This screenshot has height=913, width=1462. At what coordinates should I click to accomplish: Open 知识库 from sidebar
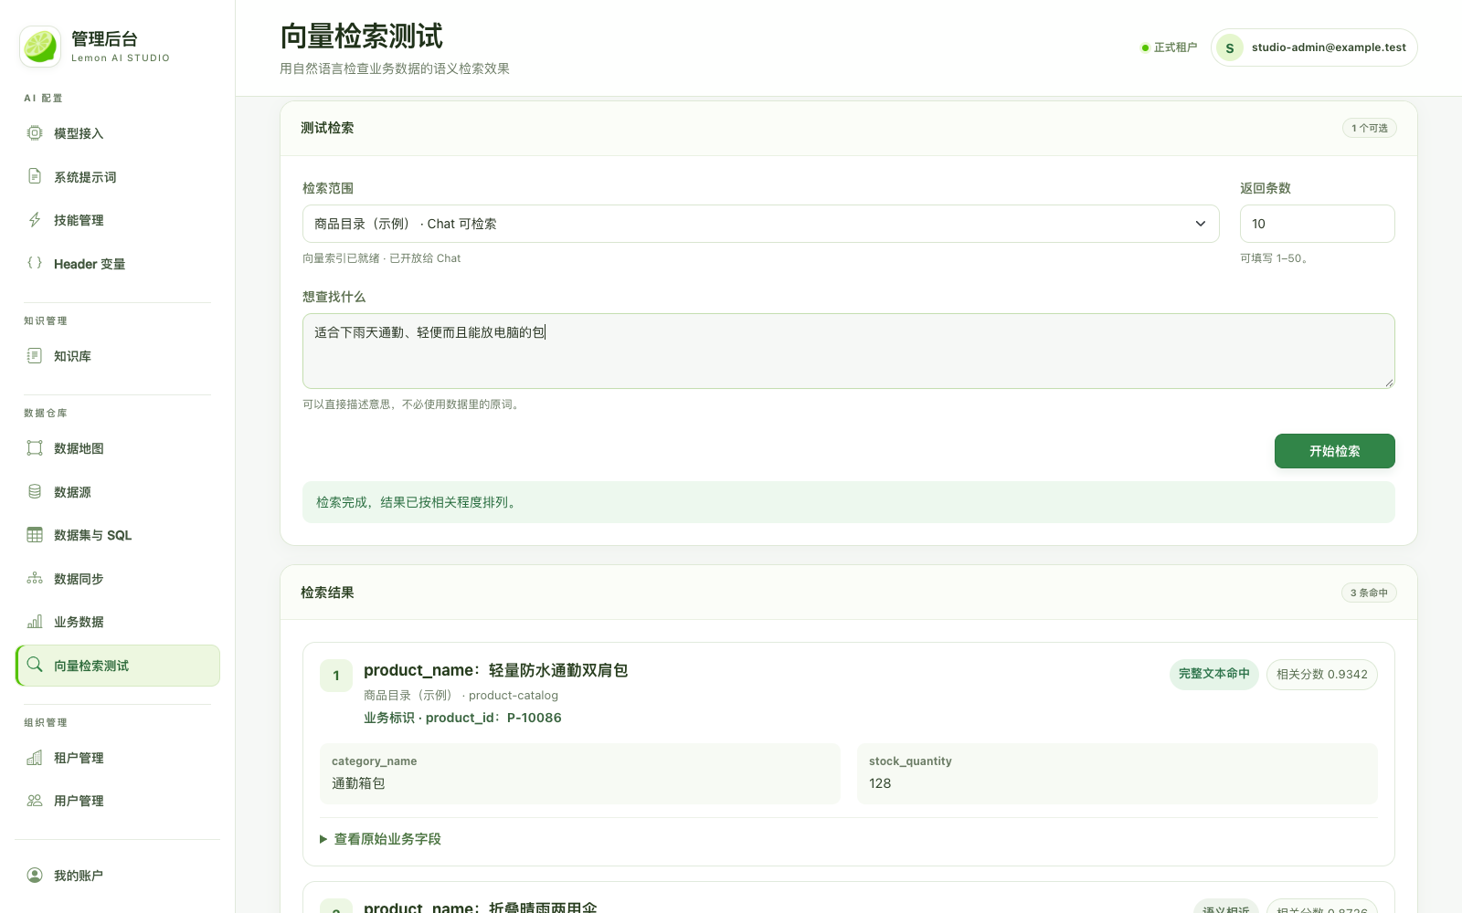point(118,356)
